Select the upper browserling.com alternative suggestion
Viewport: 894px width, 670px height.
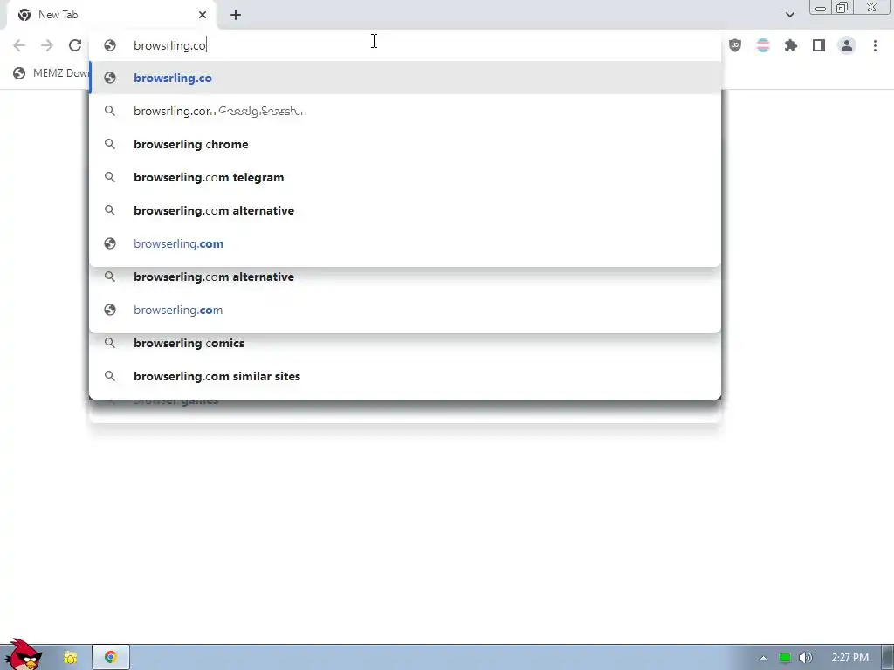(405, 210)
